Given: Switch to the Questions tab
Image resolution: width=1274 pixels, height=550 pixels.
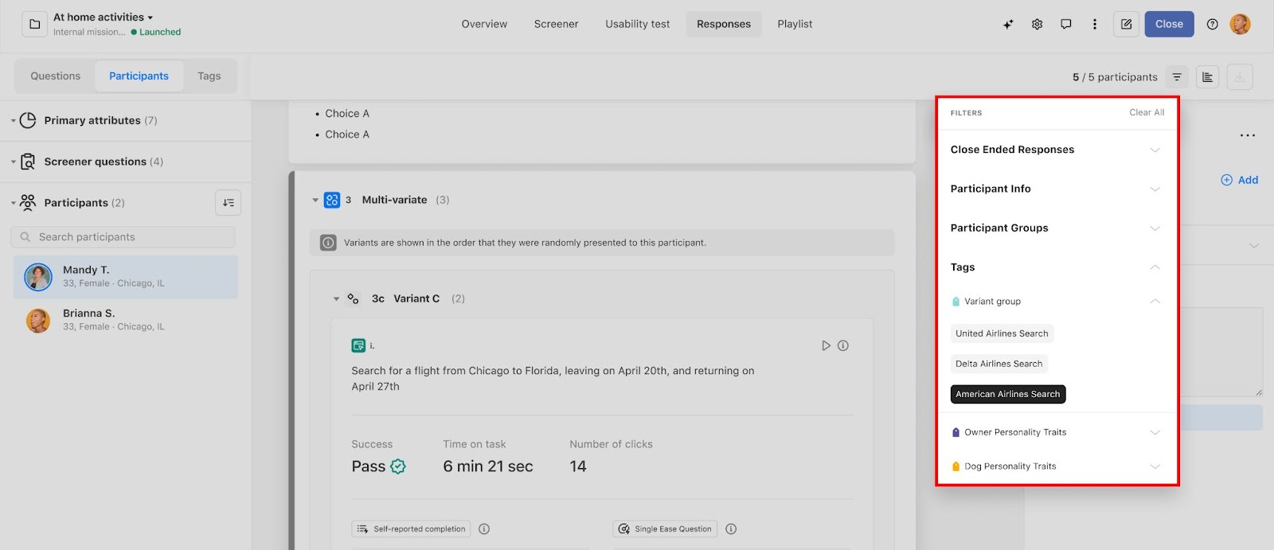Looking at the screenshot, I should pyautogui.click(x=55, y=76).
